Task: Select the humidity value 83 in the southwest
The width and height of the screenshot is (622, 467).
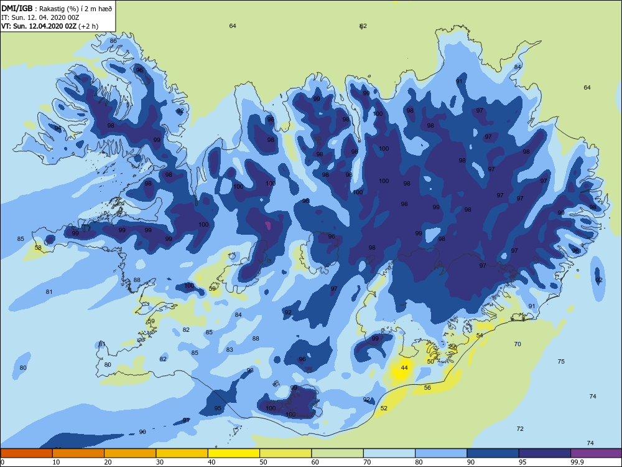Action: point(230,350)
